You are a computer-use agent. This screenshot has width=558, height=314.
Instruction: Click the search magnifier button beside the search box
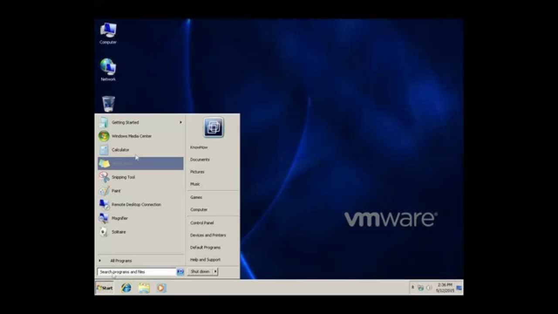(180, 272)
